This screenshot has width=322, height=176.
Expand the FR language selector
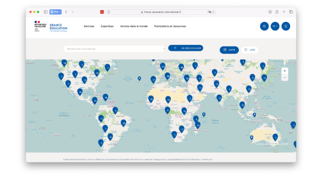275,26
